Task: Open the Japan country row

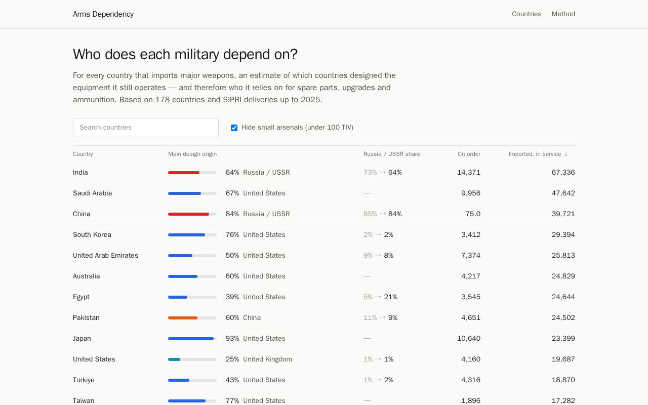Action: click(x=324, y=339)
